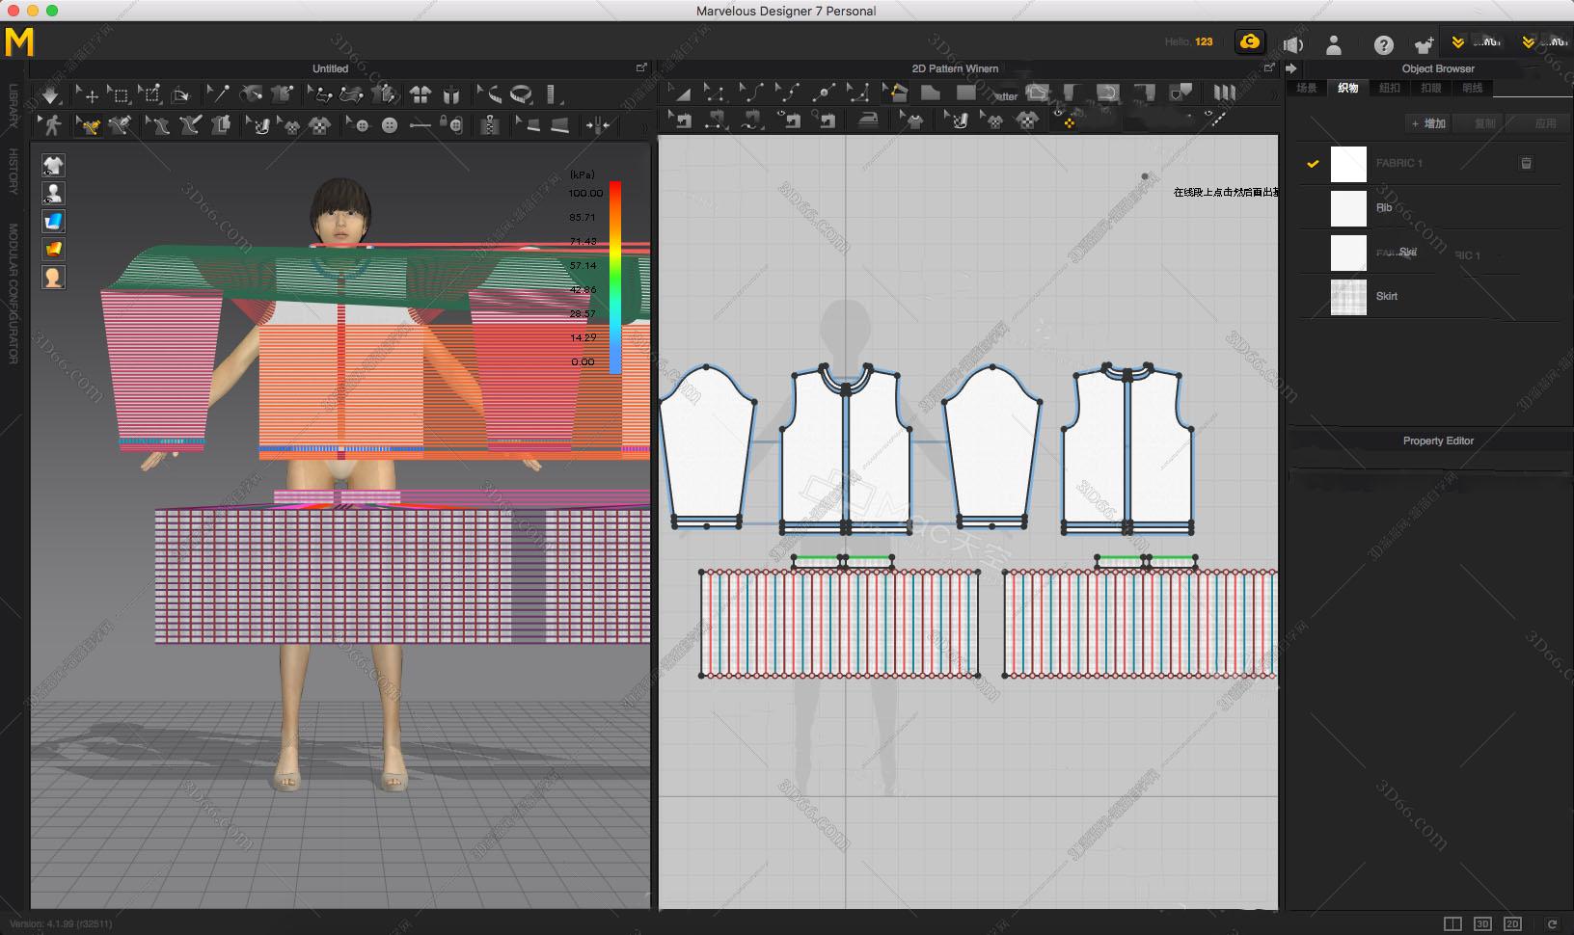
Task: Select the button placement tool icon
Action: coord(390,125)
